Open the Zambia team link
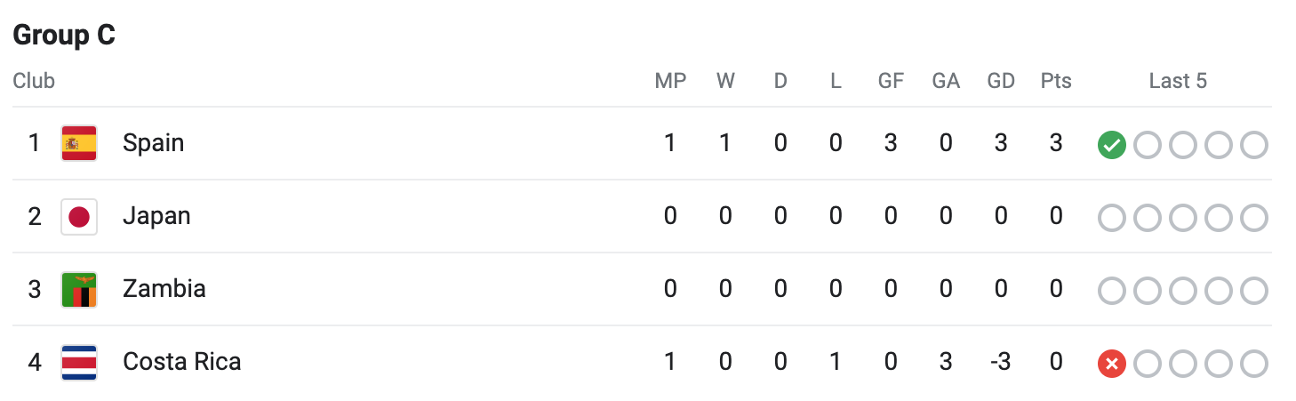The image size is (1296, 401). [164, 289]
